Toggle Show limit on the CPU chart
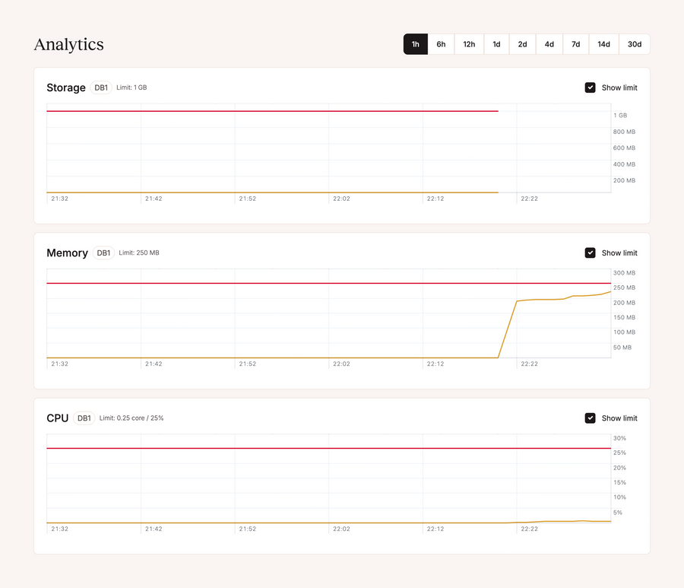The image size is (684, 588). pyautogui.click(x=591, y=418)
